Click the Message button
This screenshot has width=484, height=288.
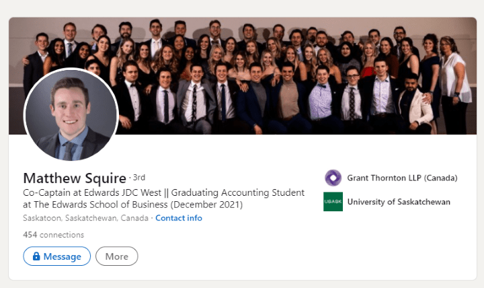(56, 256)
